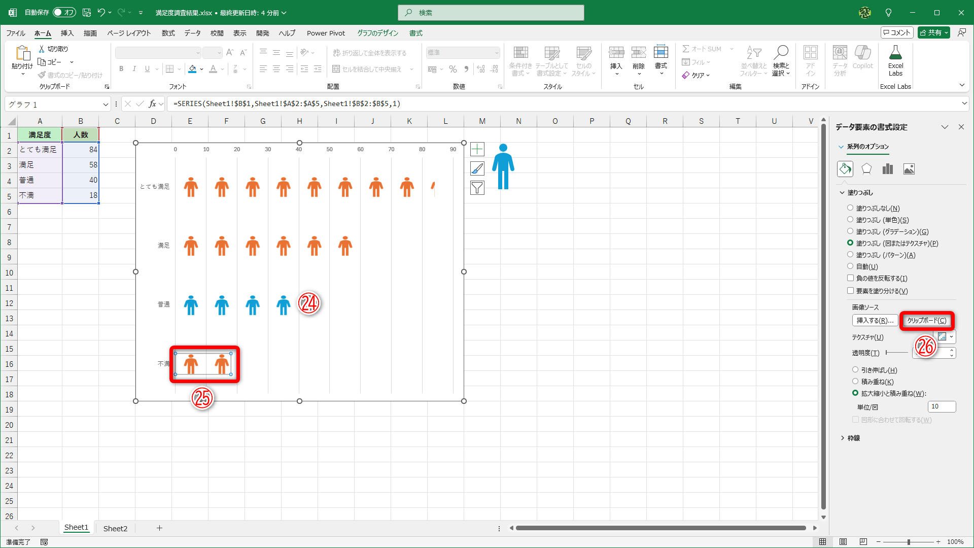Select Effects pentagon icon in pane
Screen dimensions: 974x548
click(866, 169)
